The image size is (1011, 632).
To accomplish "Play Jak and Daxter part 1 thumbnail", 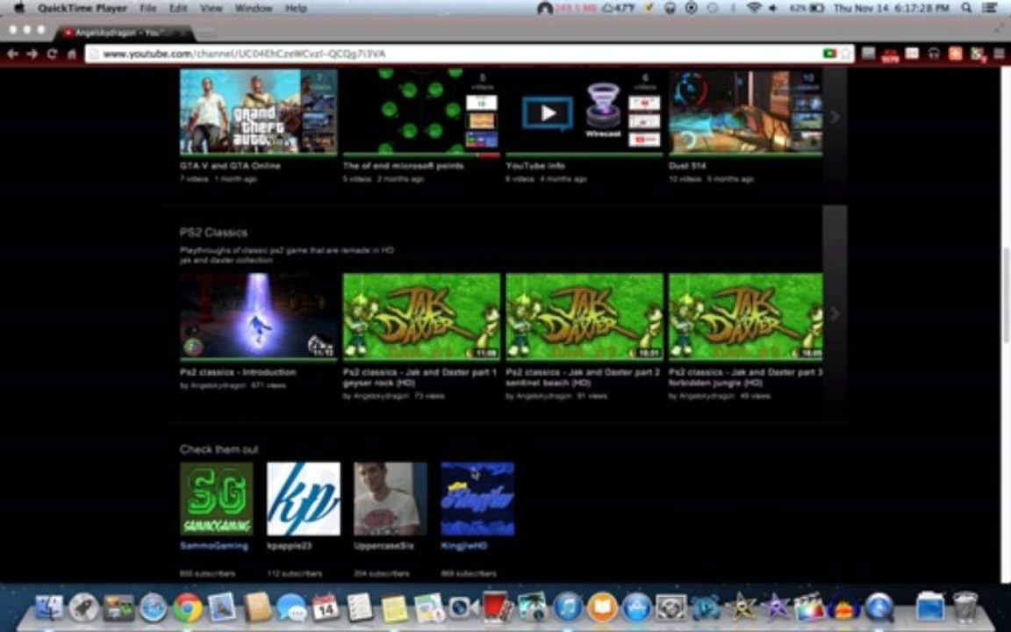I will pyautogui.click(x=421, y=316).
